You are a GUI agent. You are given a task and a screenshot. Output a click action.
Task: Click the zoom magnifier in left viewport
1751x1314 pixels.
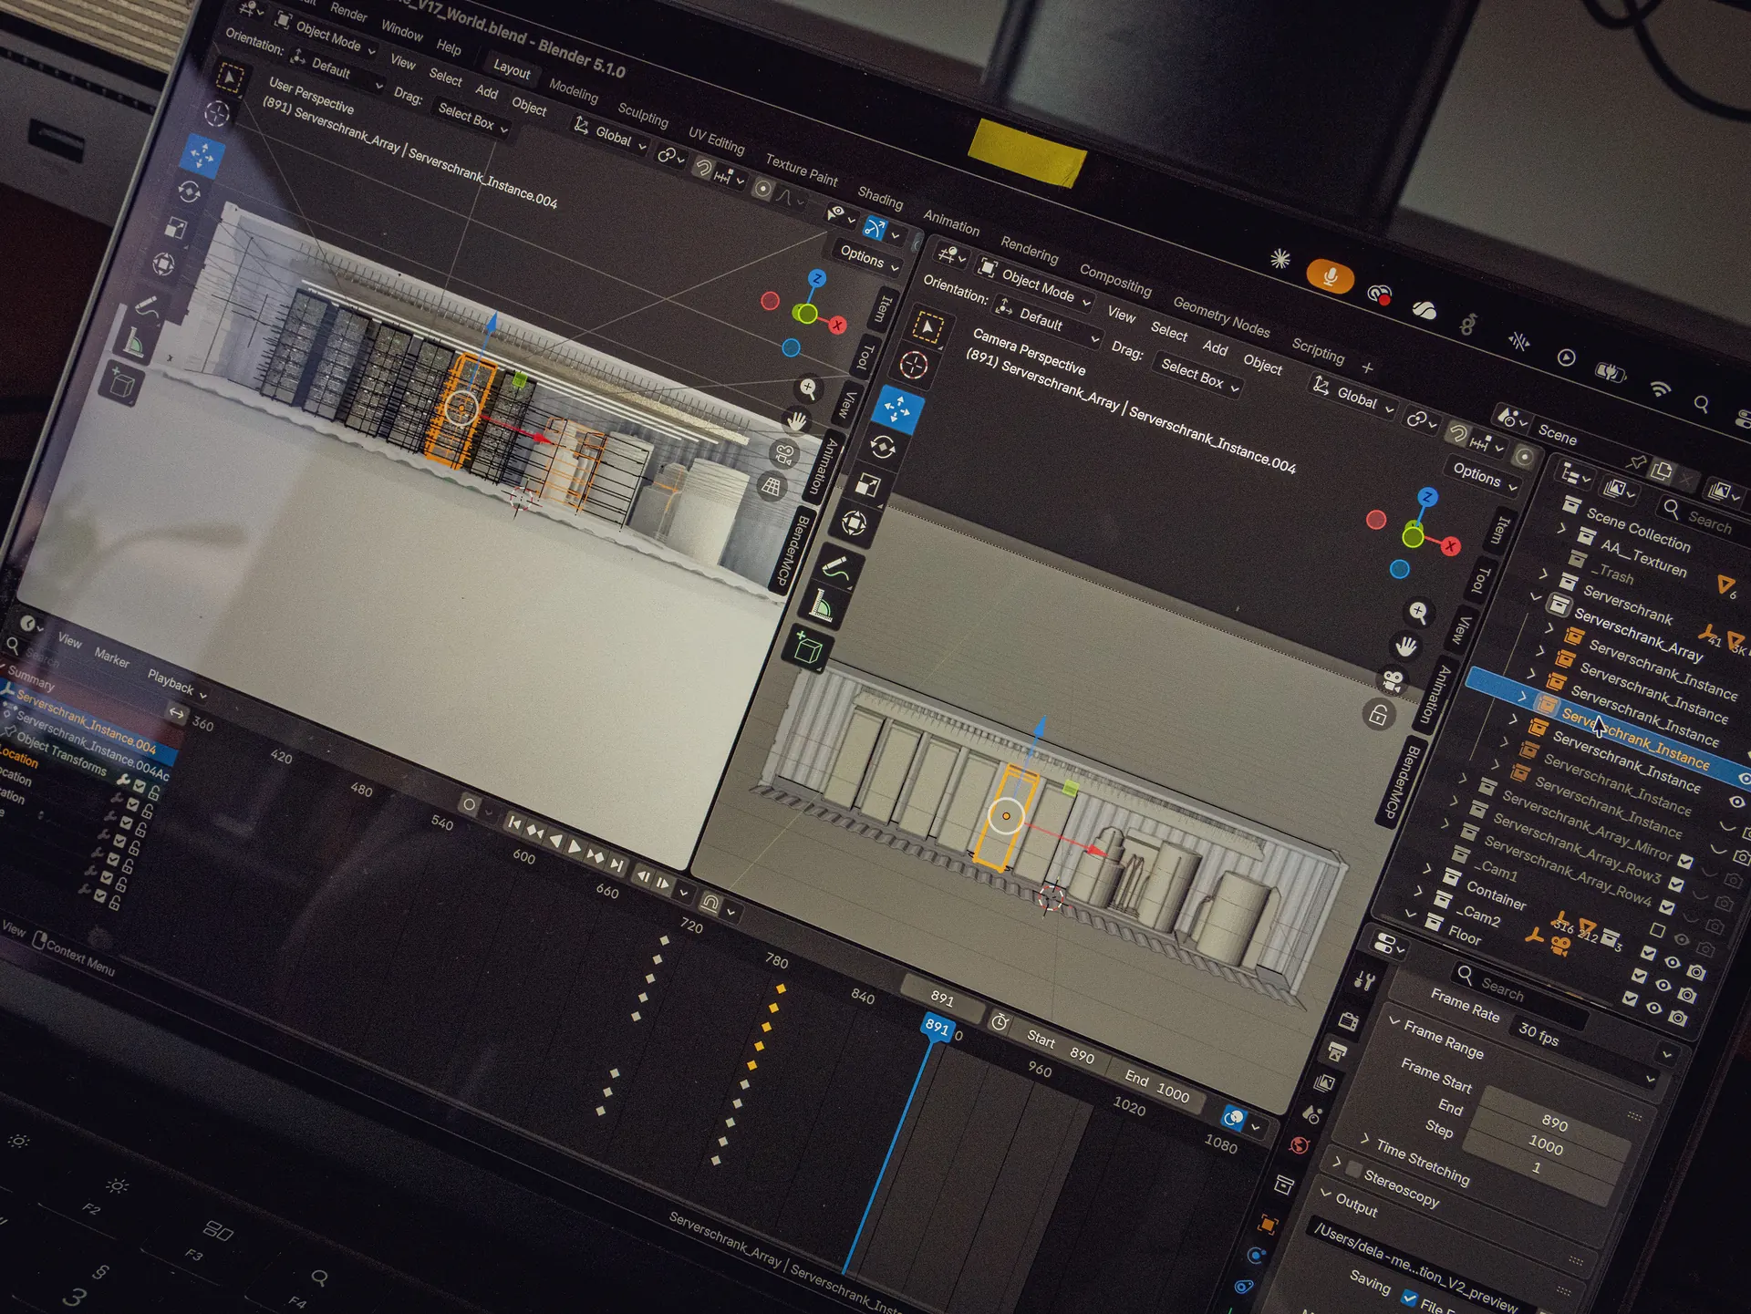(808, 388)
